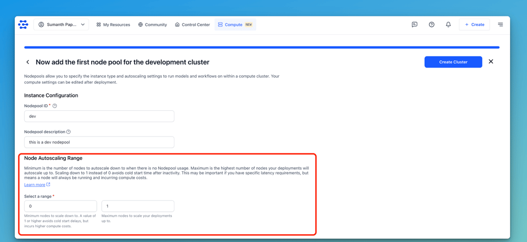Open the notifications bell
The image size is (527, 242).
pos(448,25)
